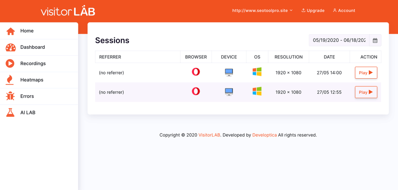Click the Home house icon in sidebar
This screenshot has width=398, height=190.
(x=11, y=31)
